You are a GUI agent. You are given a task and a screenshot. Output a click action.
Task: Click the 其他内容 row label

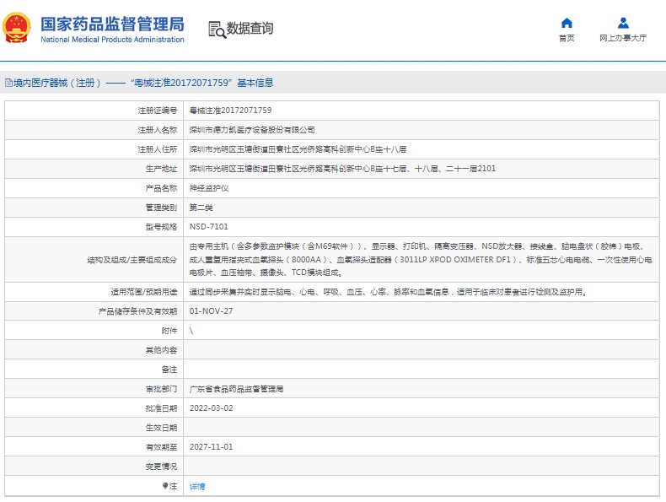161,350
